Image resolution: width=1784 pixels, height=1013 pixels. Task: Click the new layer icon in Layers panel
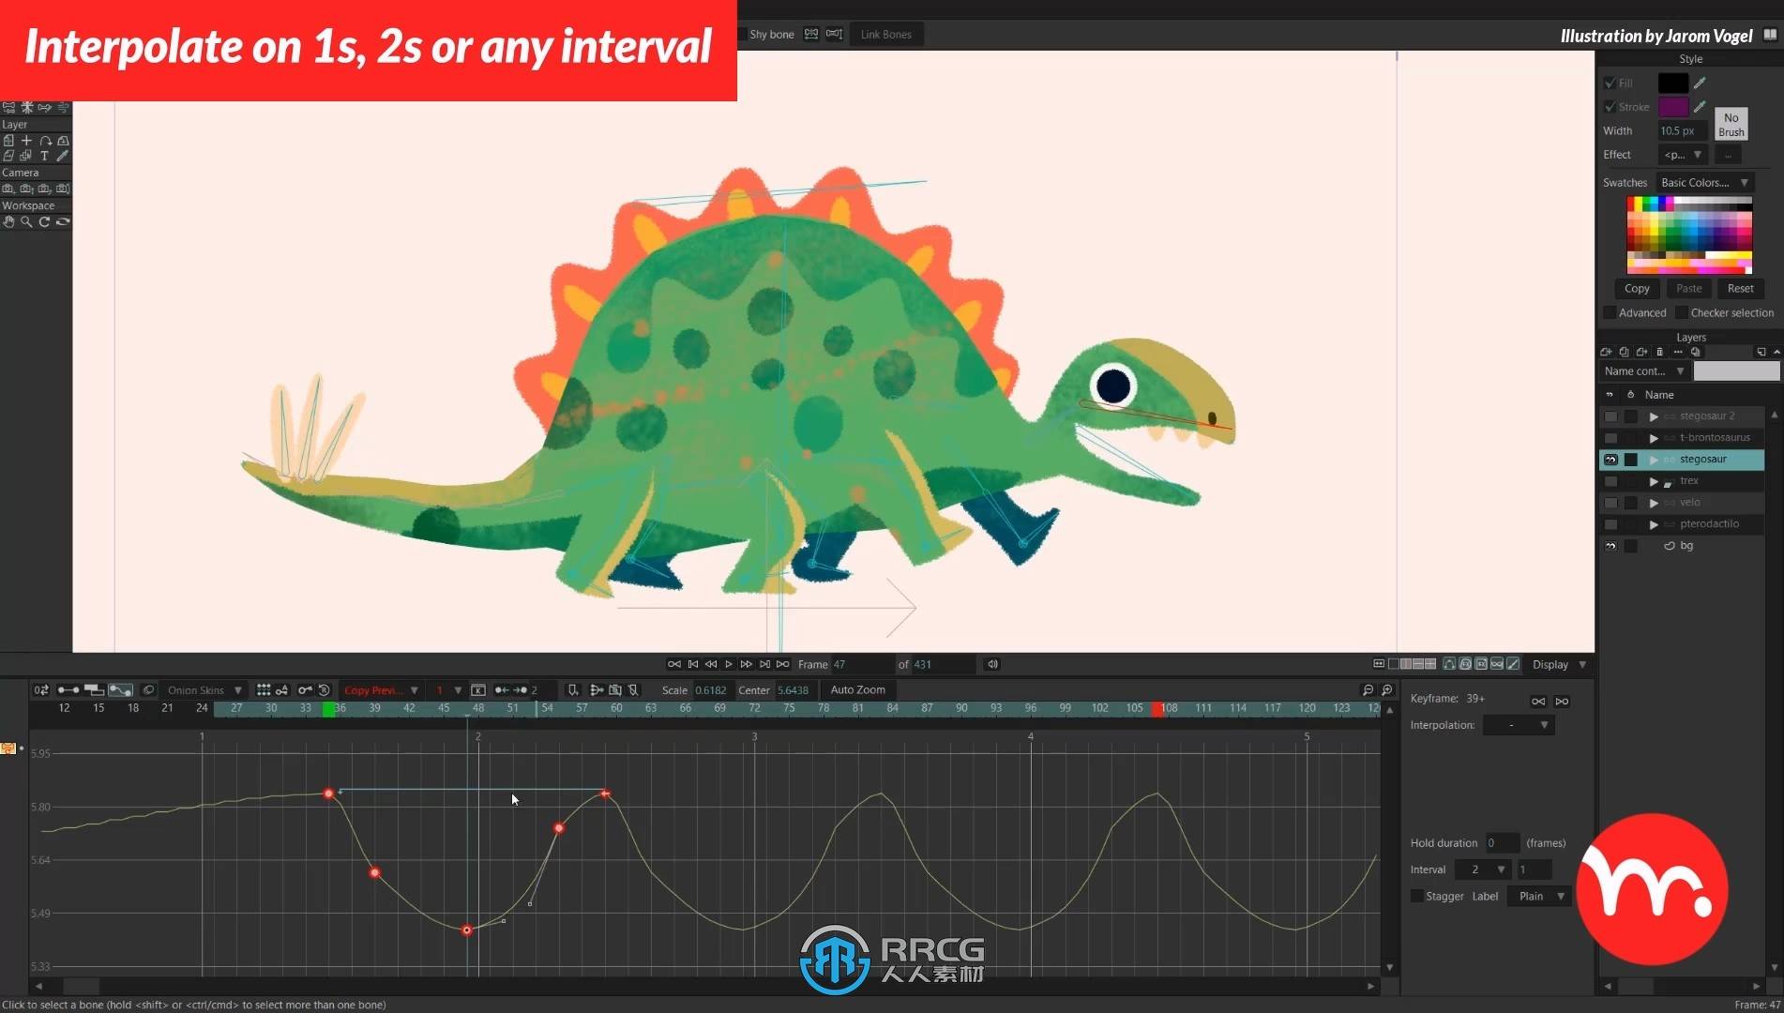(x=1606, y=352)
